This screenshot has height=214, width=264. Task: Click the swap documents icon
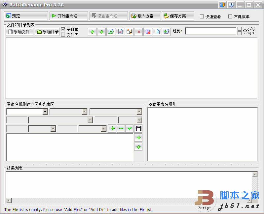pos(129,32)
